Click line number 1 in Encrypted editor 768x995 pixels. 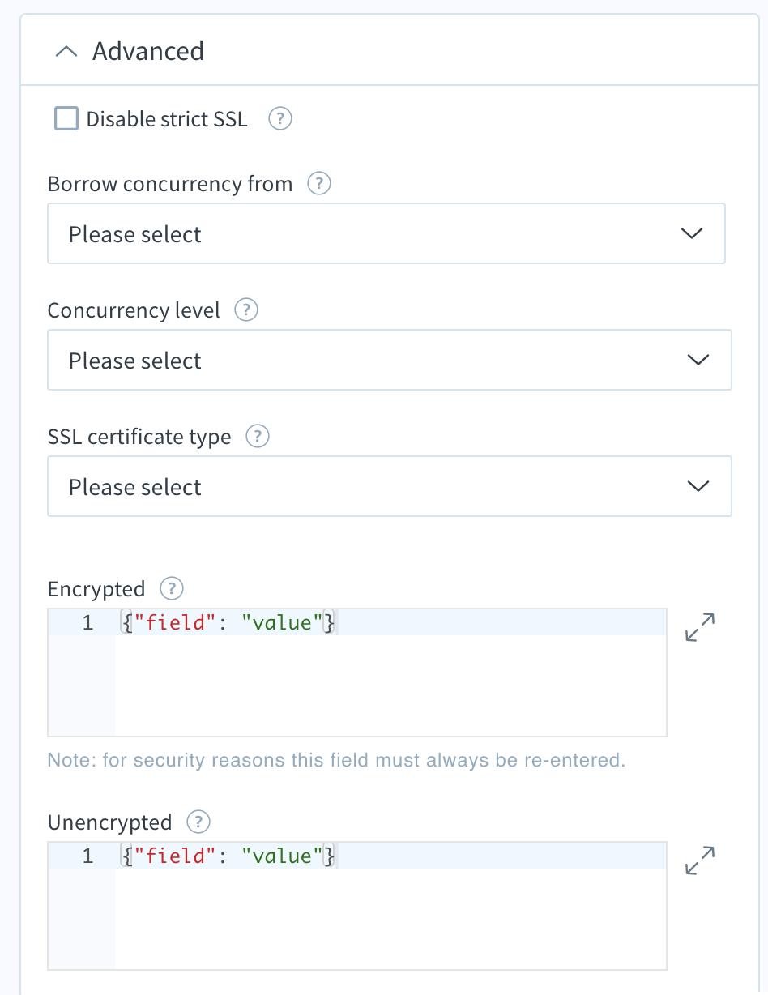[87, 623]
